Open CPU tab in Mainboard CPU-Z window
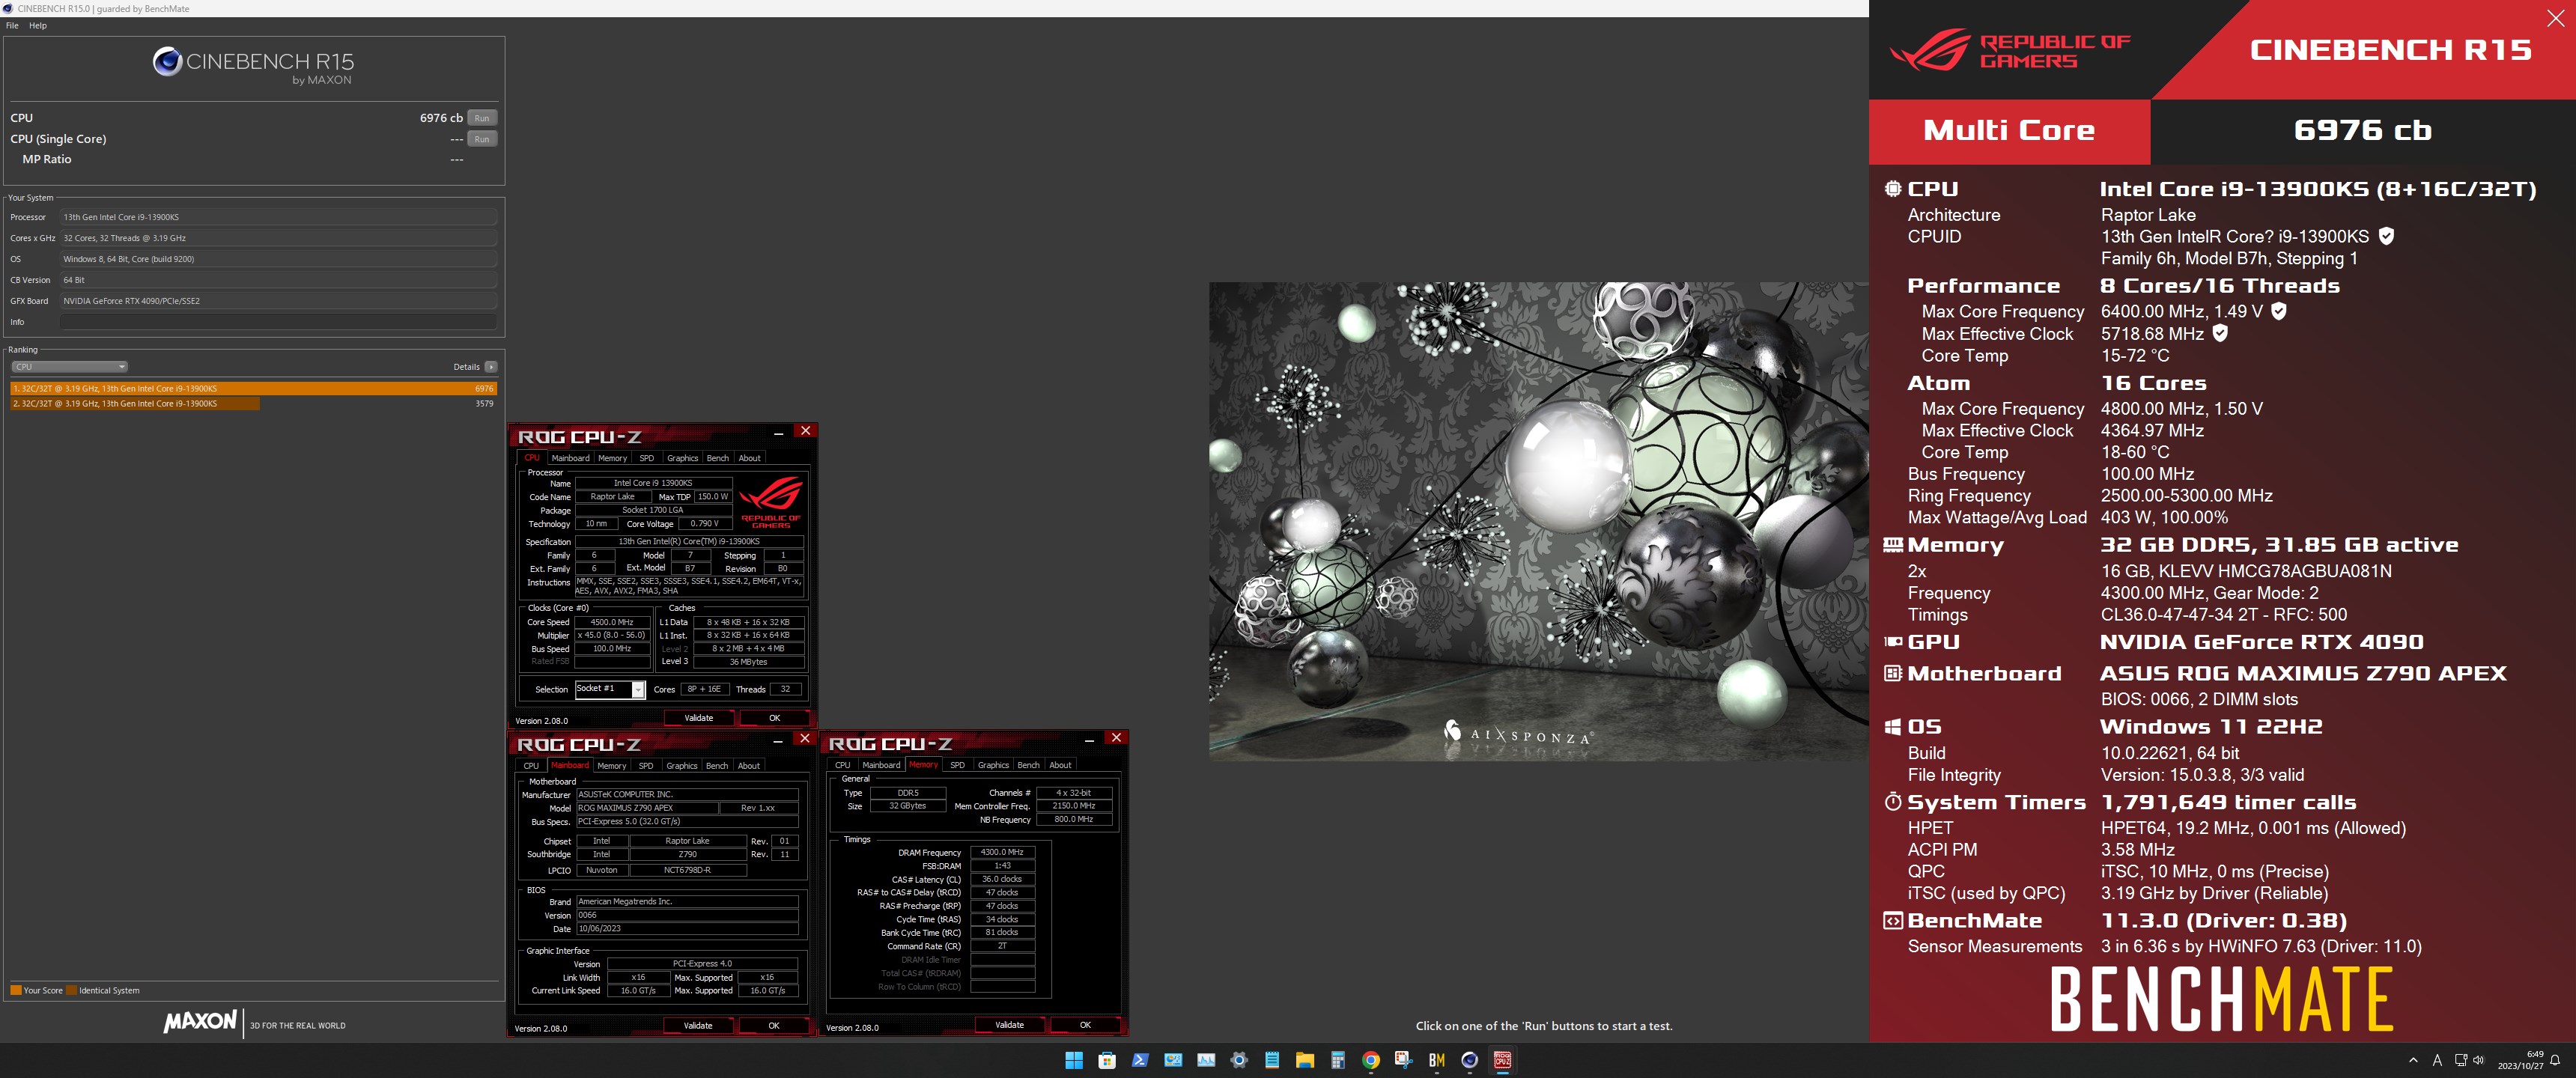2576x1078 pixels. (531, 766)
